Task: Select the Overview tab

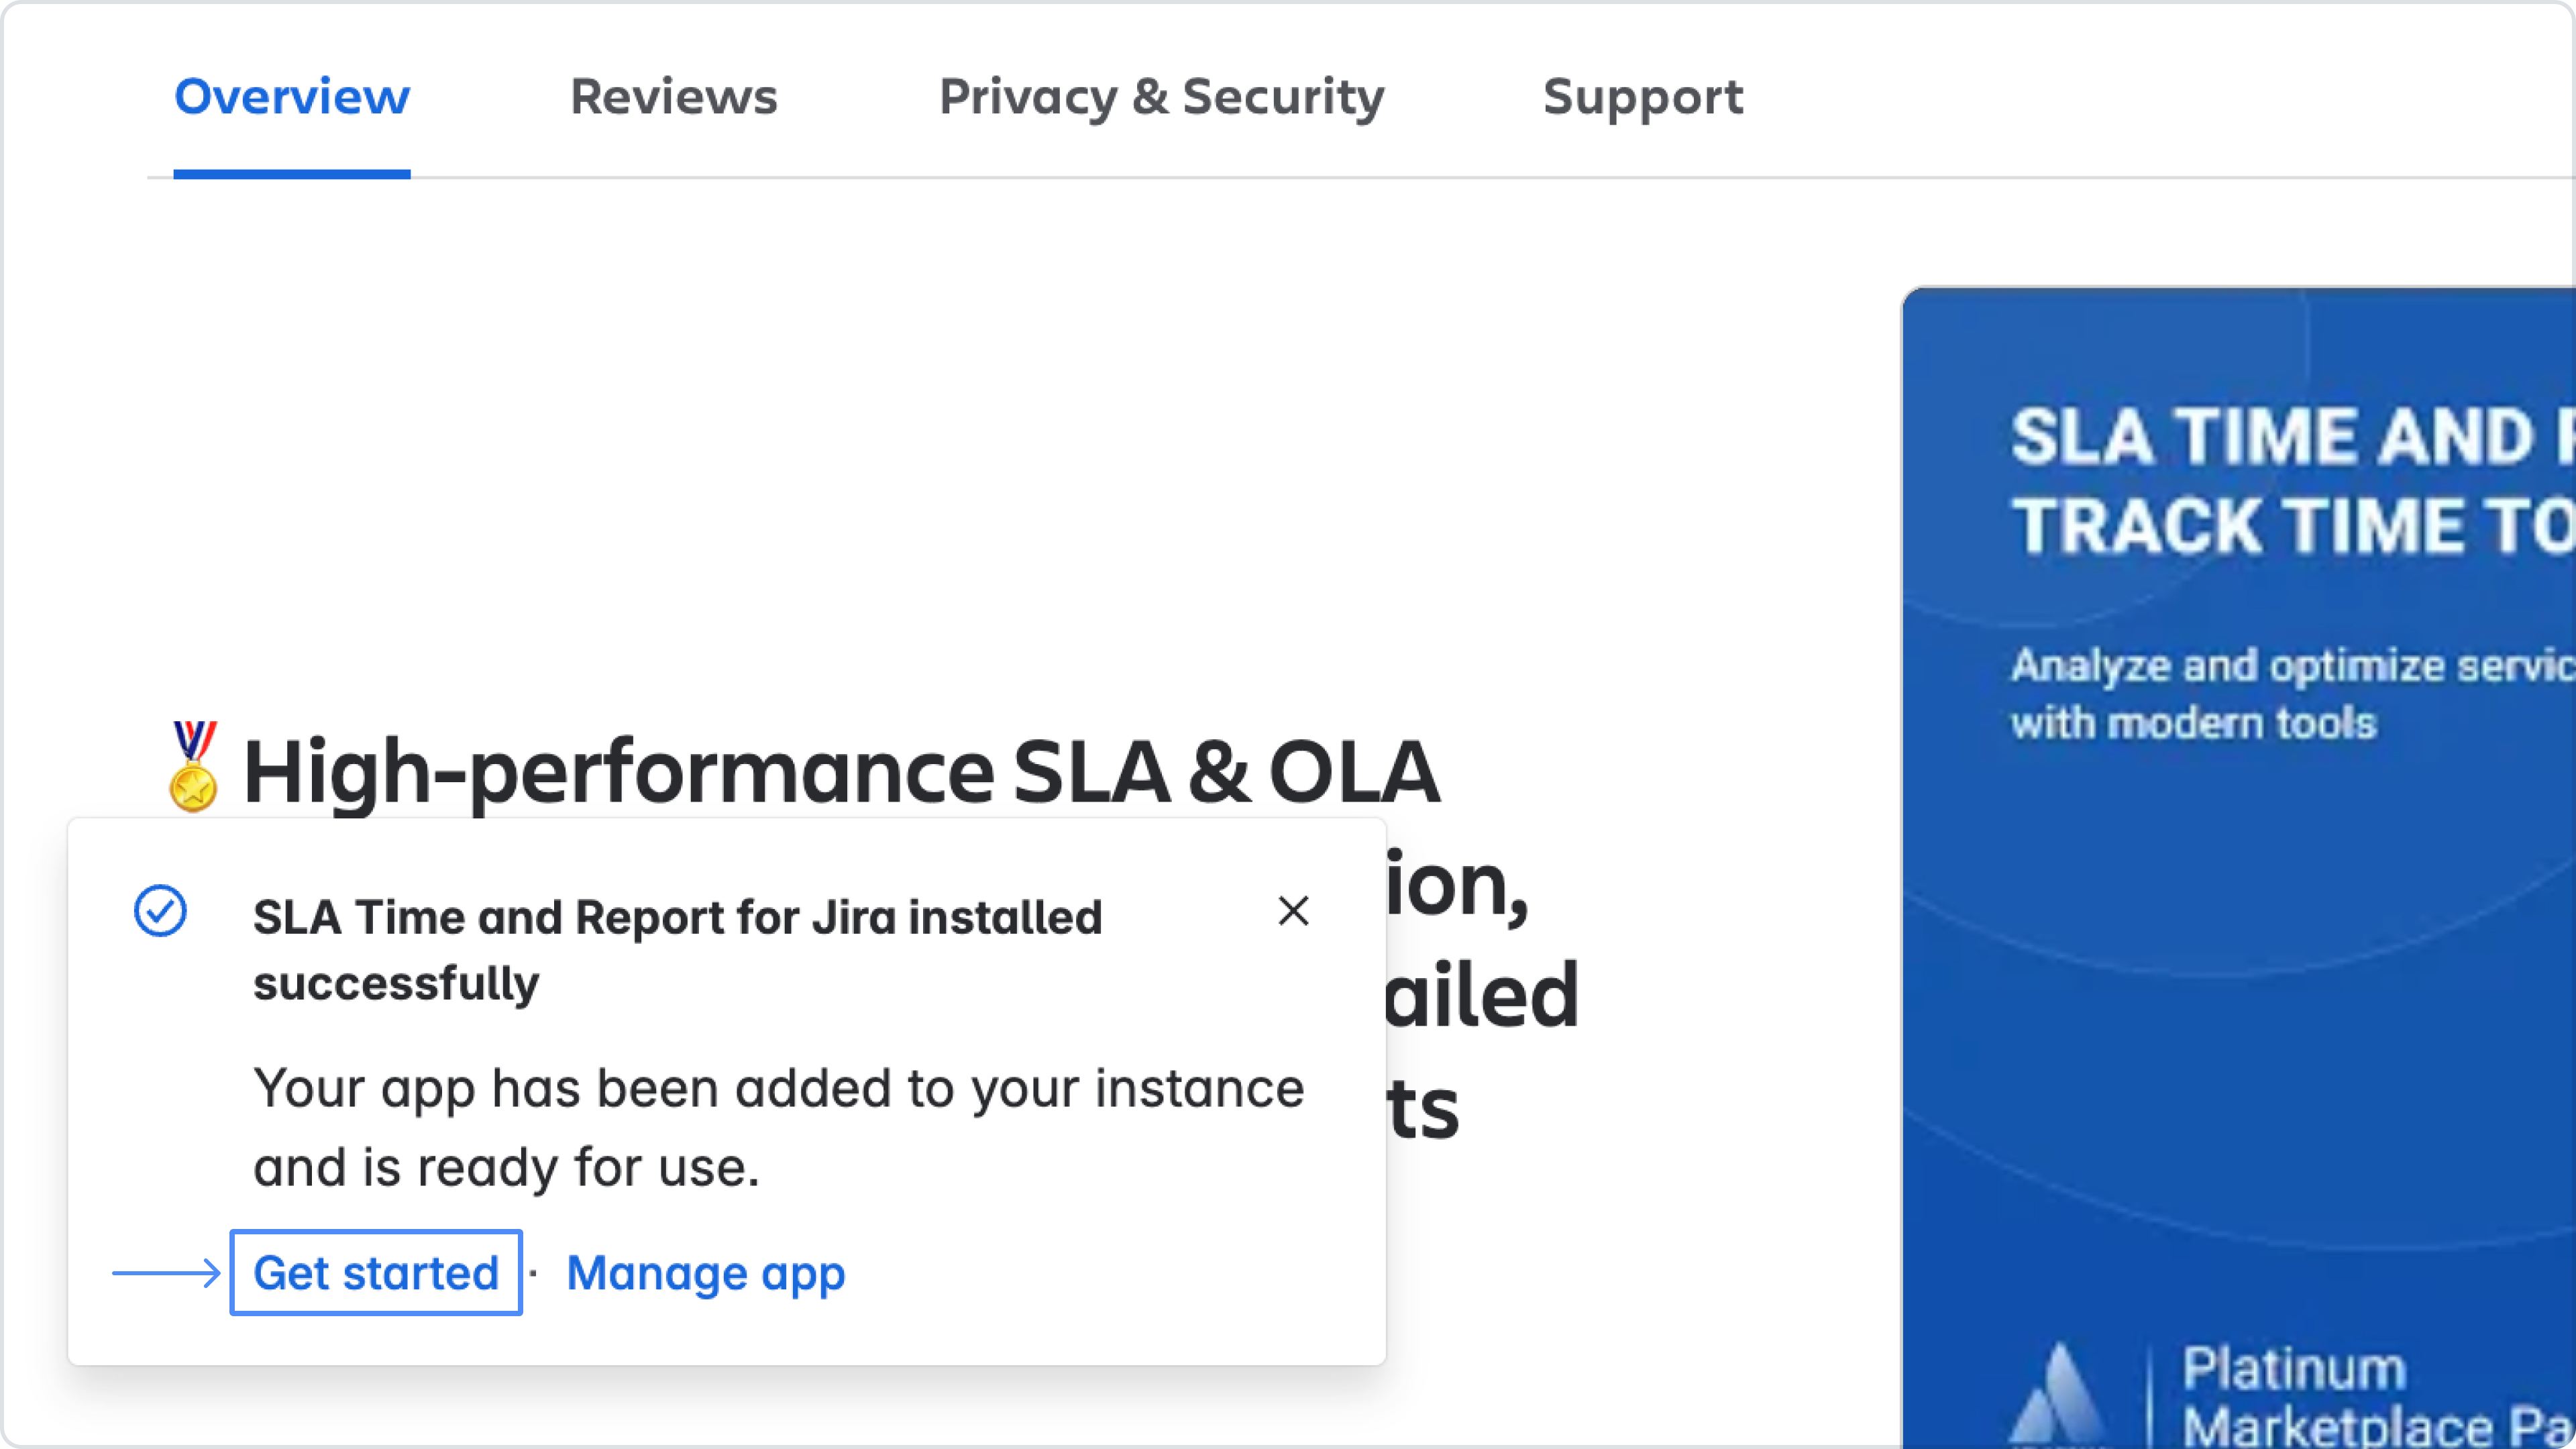Action: [x=291, y=97]
